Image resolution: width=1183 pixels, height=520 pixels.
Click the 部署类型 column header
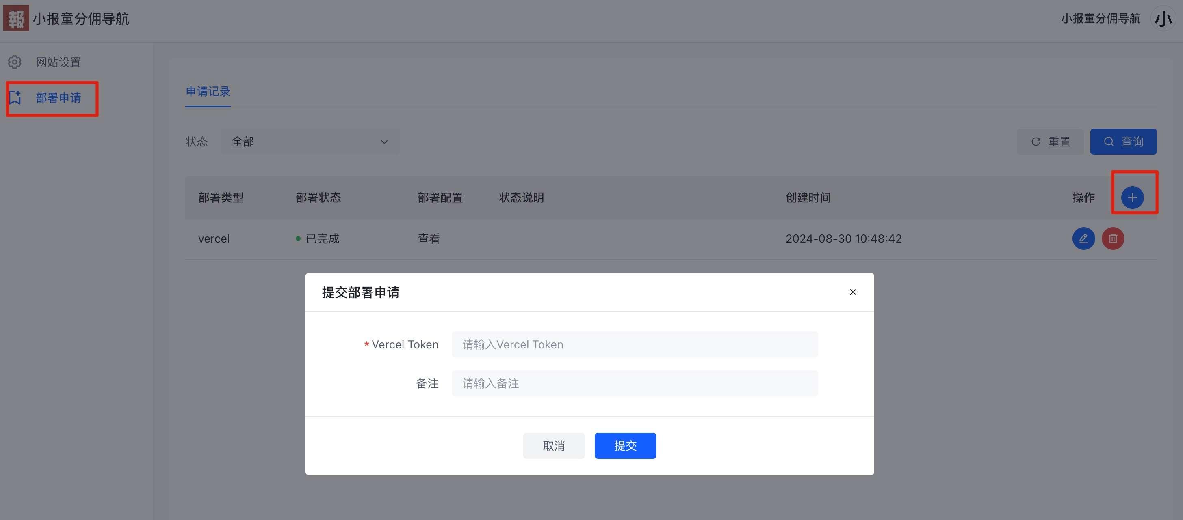click(x=221, y=198)
